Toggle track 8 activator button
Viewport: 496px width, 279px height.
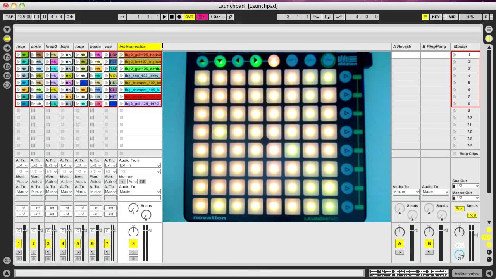(133, 243)
